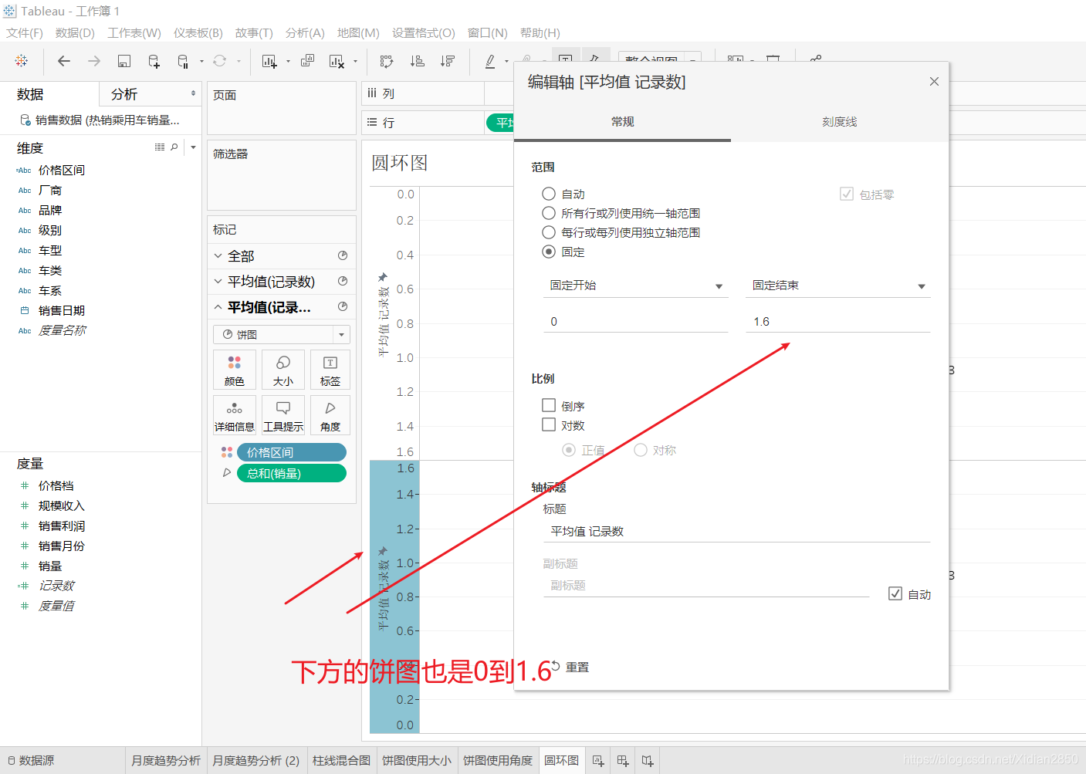Screen dimensions: 1086x774
Task: Open the 固定开始 dropdown
Action: (636, 286)
